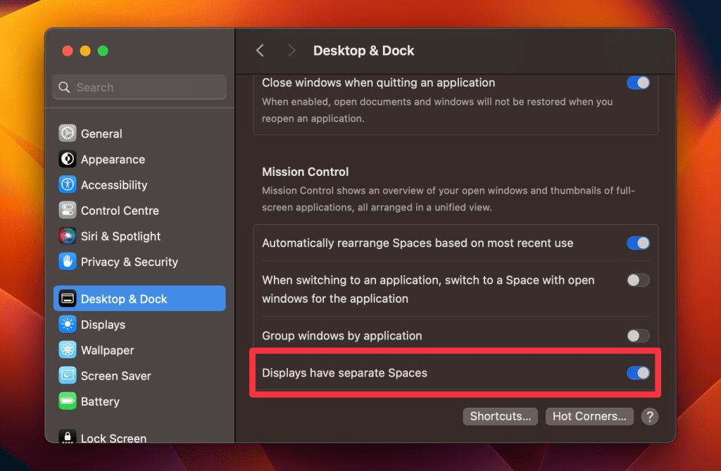Open Privacy & Security hand icon
This screenshot has height=471, width=721.
(x=68, y=262)
